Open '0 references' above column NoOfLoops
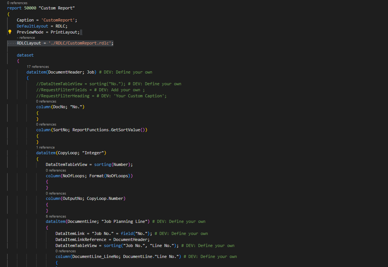The height and width of the screenshot is (267, 388). [x=56, y=170]
